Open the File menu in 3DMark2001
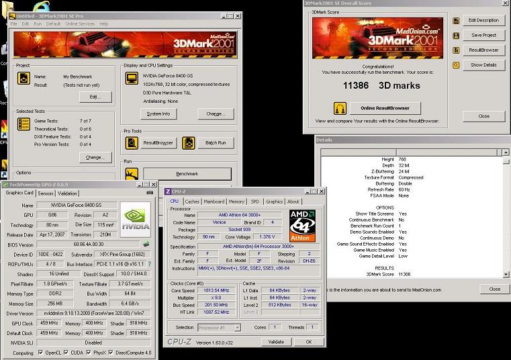This screenshot has width=511, height=360. click(14, 24)
